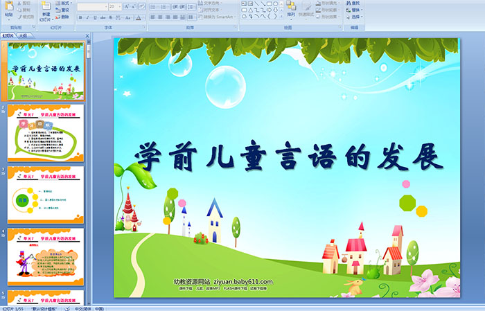This screenshot has height=311, width=485.
Task: Open the Shape Effects (形状效果) menu
Action: click(328, 17)
